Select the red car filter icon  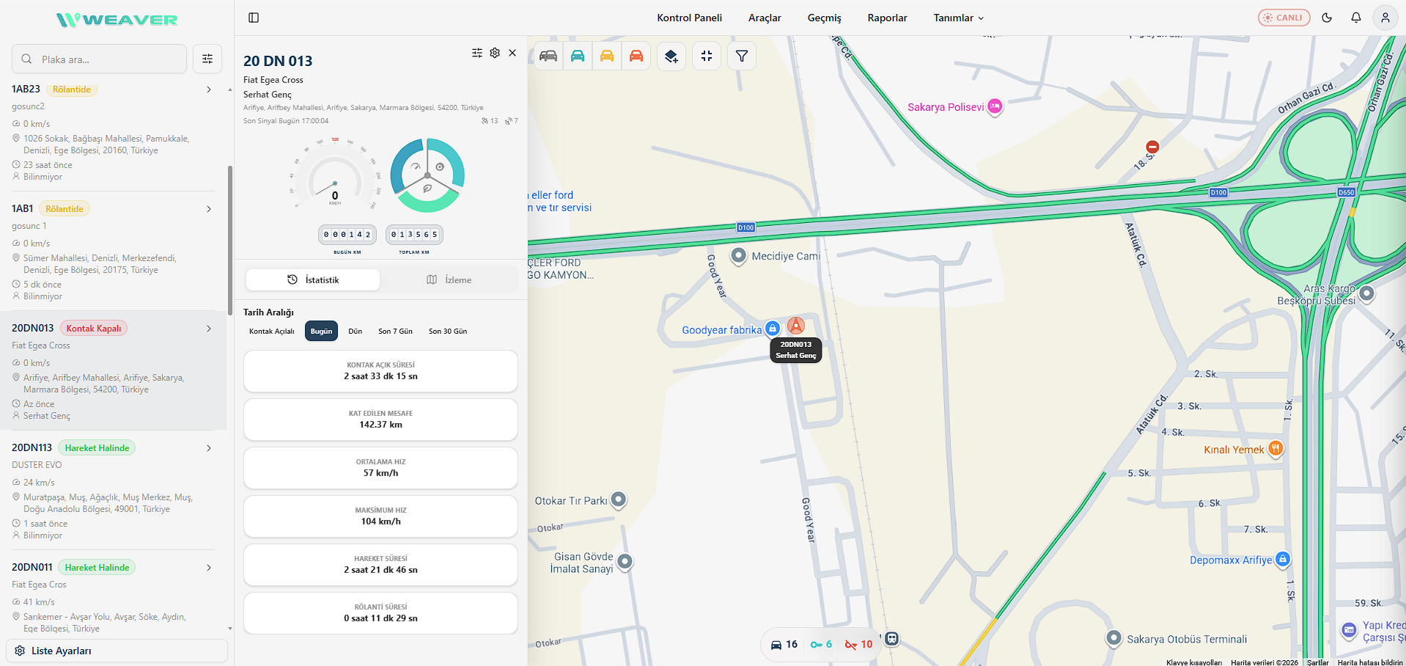636,56
